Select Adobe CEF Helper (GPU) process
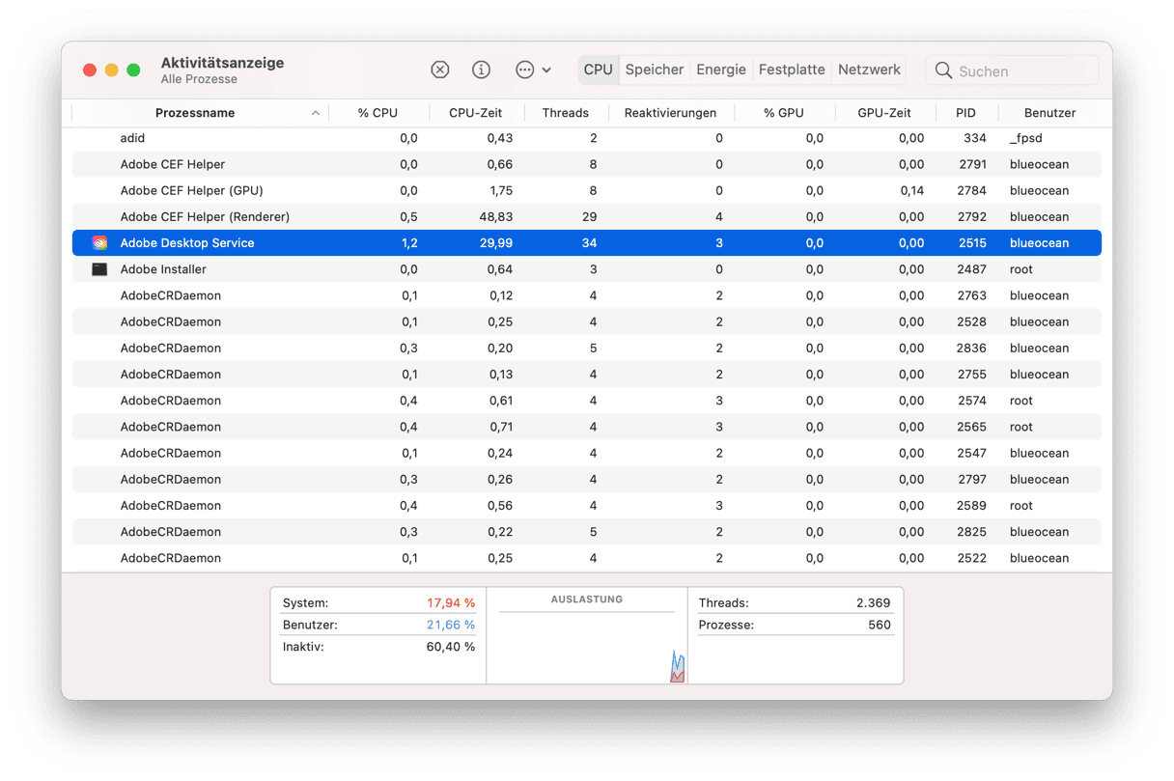 (x=587, y=190)
